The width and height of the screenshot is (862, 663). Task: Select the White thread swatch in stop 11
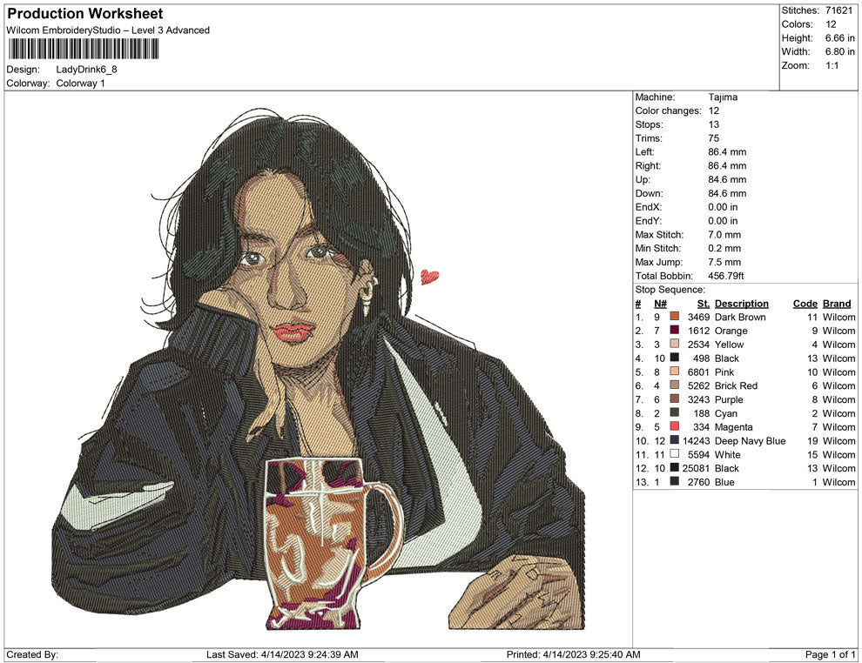click(x=675, y=453)
